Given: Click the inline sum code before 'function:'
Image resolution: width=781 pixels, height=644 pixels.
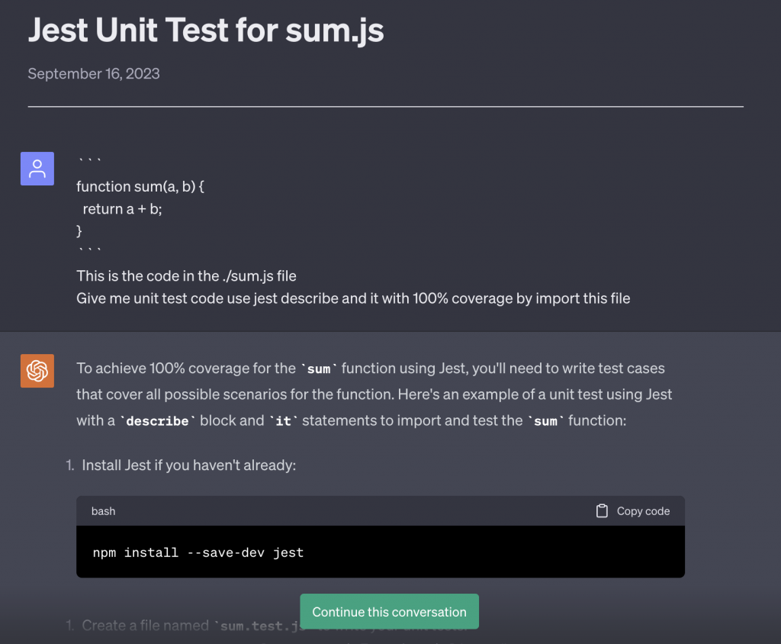Looking at the screenshot, I should pos(545,421).
